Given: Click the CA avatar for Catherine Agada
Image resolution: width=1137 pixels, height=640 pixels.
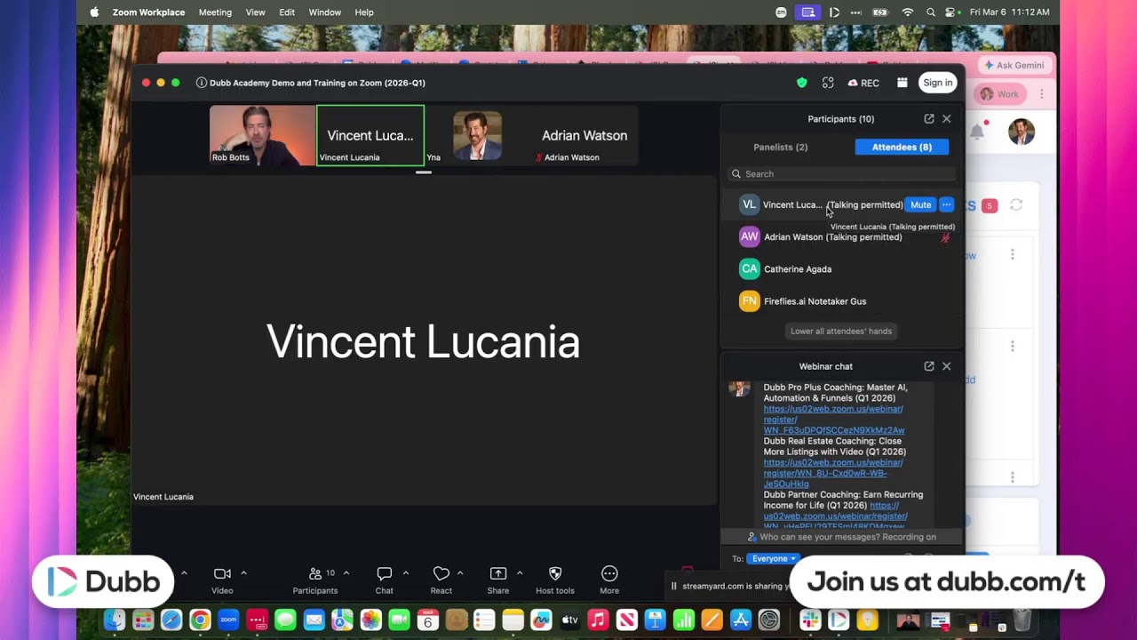Looking at the screenshot, I should pyautogui.click(x=750, y=268).
